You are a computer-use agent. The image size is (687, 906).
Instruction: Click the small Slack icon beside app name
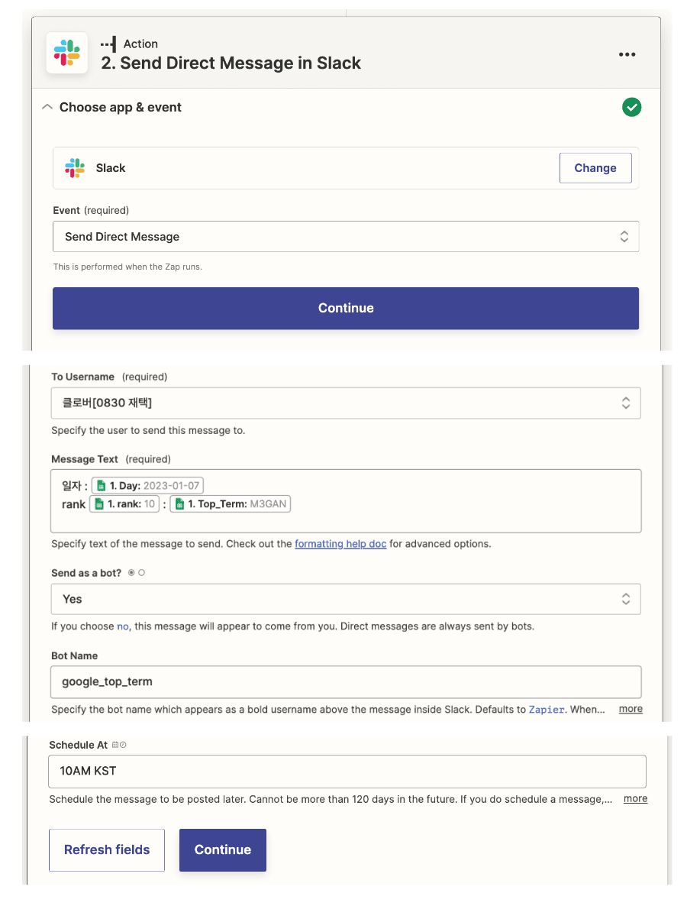(75, 168)
